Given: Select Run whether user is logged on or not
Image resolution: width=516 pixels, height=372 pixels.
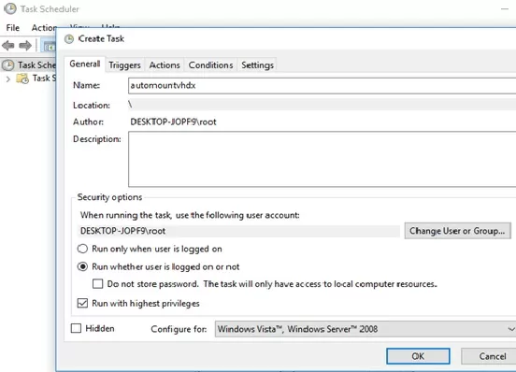Looking at the screenshot, I should coord(82,266).
